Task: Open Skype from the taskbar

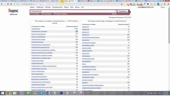Action: coord(41,93)
